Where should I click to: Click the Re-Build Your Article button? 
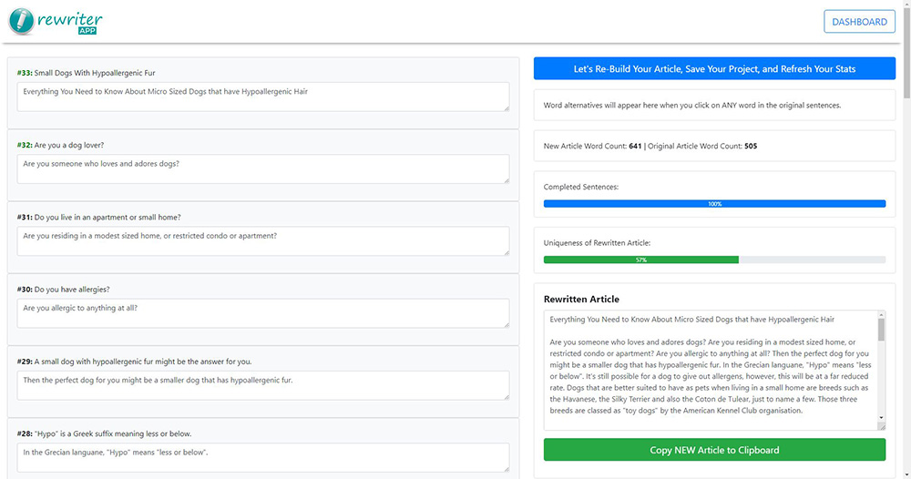click(714, 69)
